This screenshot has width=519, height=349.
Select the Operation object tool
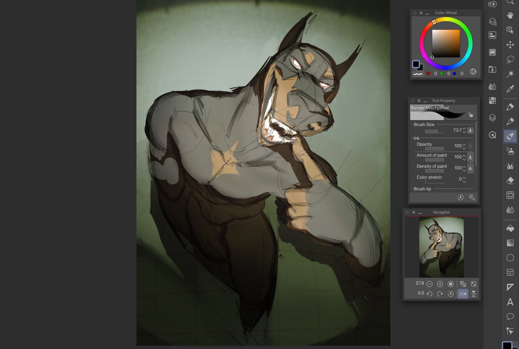(x=510, y=30)
